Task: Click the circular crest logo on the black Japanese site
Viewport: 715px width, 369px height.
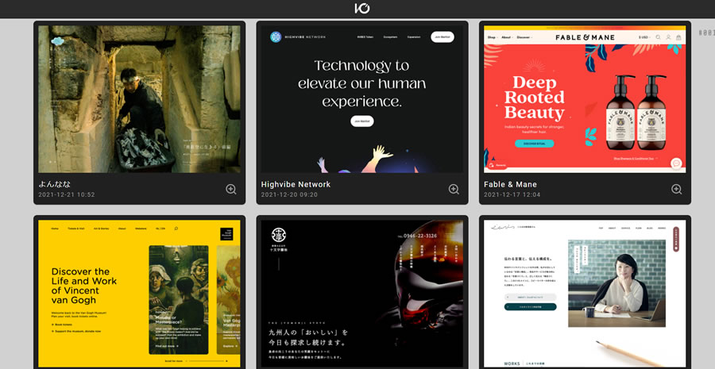Action: point(278,235)
